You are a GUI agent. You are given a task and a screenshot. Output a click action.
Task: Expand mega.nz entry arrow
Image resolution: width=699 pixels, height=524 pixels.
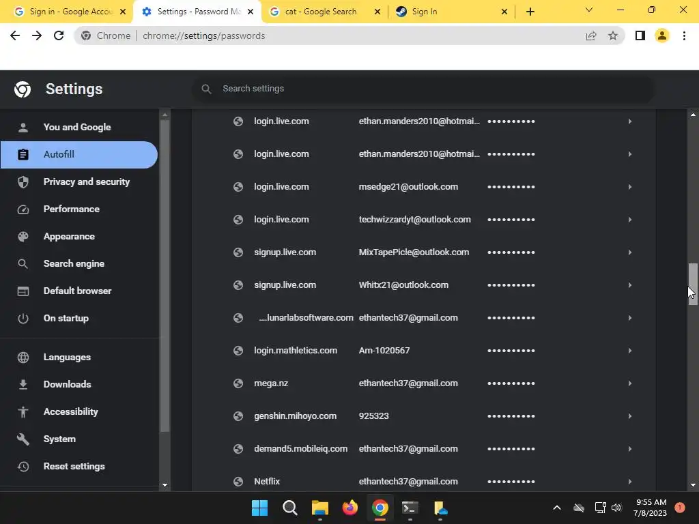pos(630,383)
